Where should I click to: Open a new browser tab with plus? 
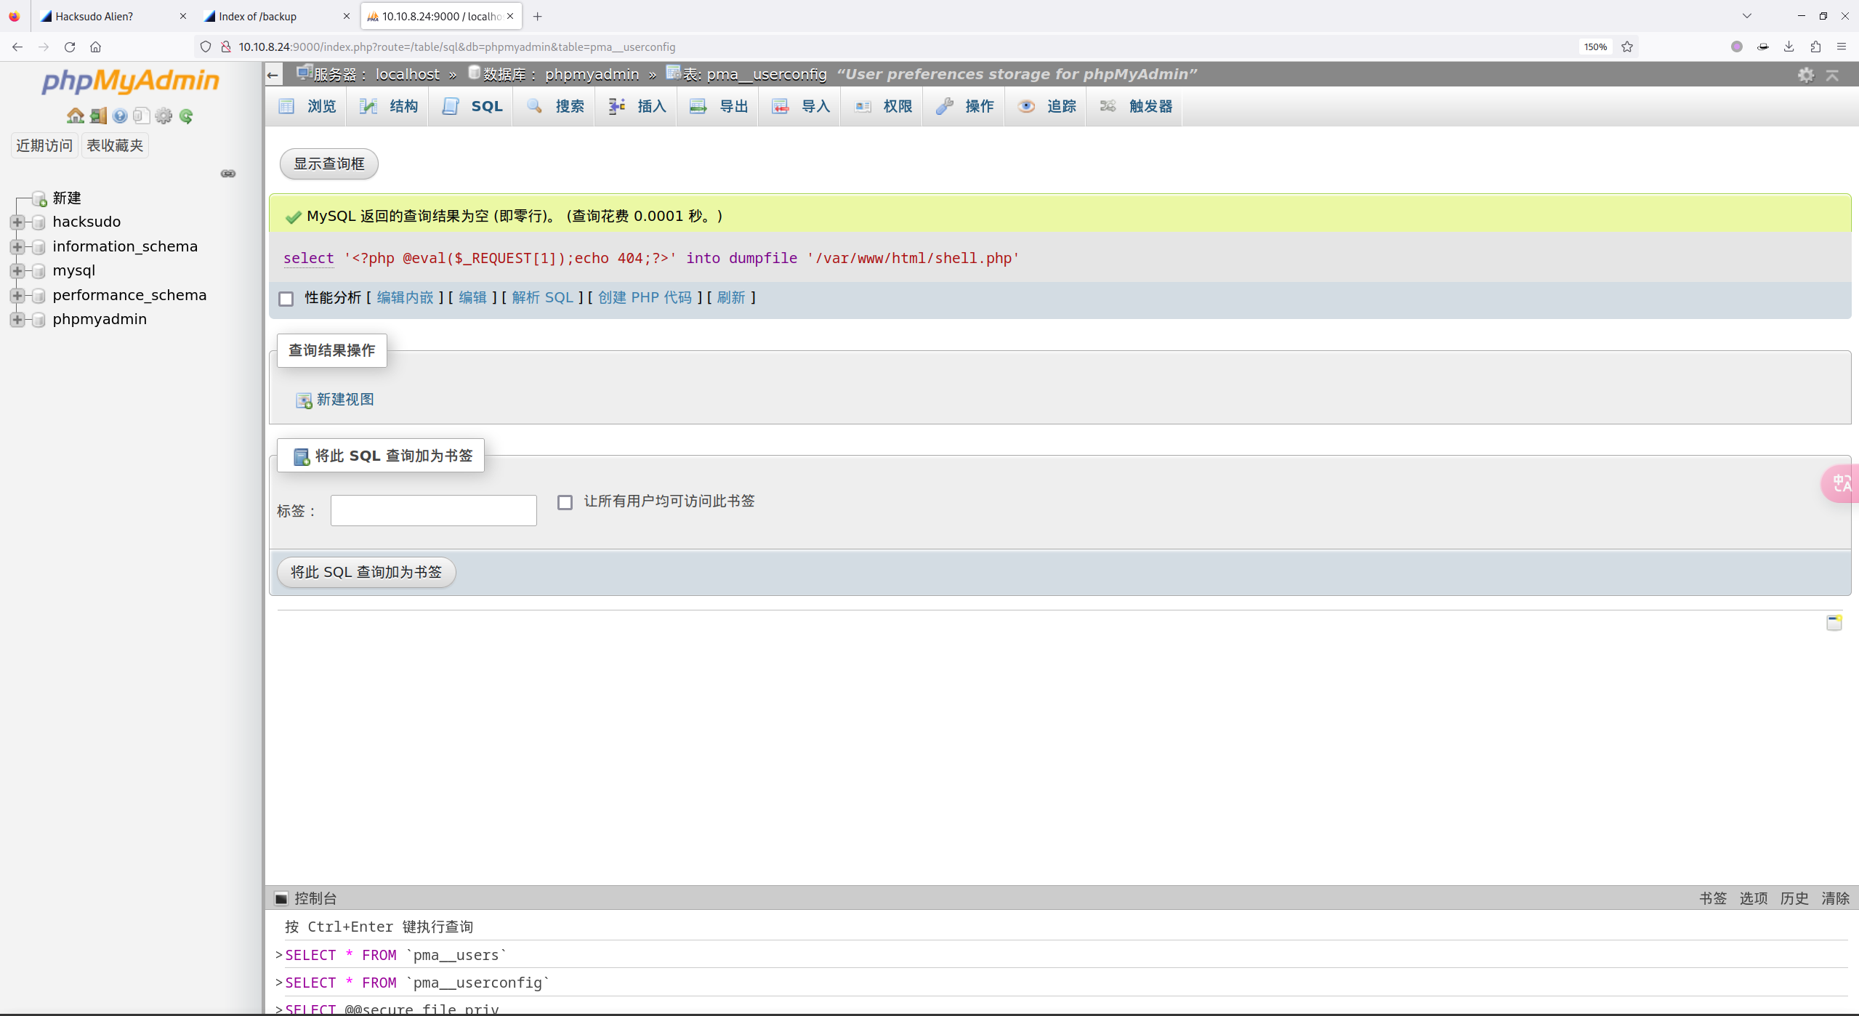click(538, 16)
